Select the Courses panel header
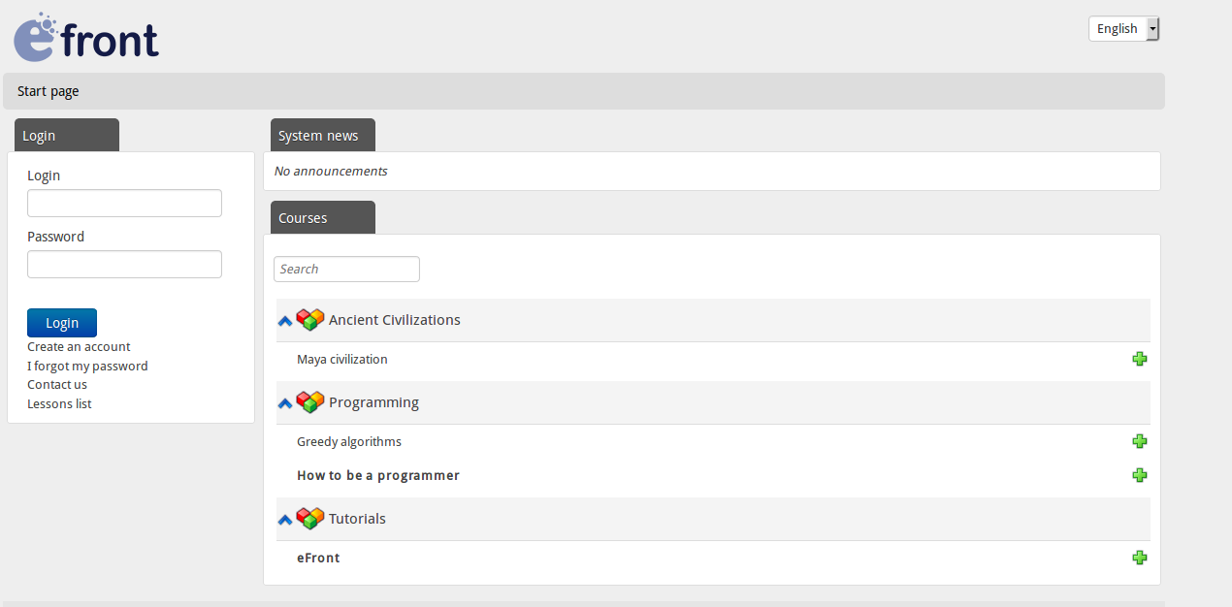Image resolution: width=1232 pixels, height=607 pixels. (303, 217)
